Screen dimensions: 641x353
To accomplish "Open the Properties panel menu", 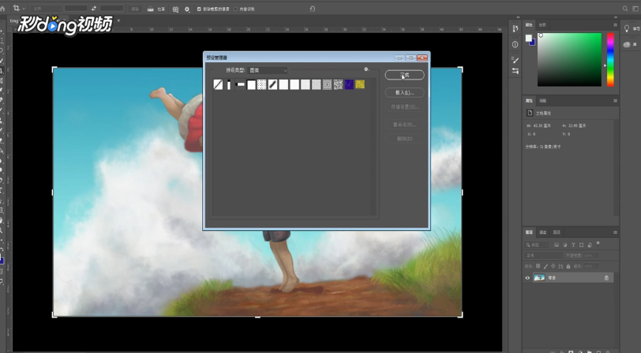I will tap(615, 100).
